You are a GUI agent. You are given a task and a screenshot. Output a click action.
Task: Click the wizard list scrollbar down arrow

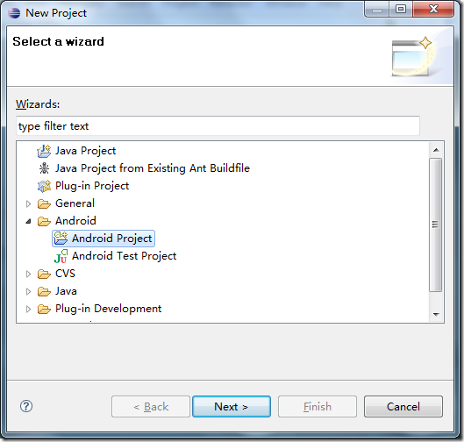click(x=436, y=315)
